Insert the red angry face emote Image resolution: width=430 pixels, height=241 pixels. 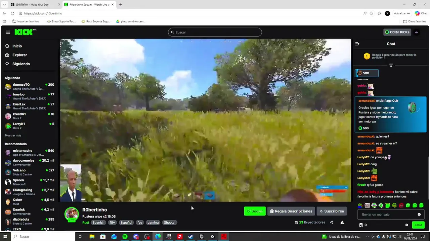point(401,205)
